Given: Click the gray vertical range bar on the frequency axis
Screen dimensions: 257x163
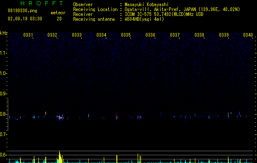Looking at the screenshot, I should click(8, 115).
